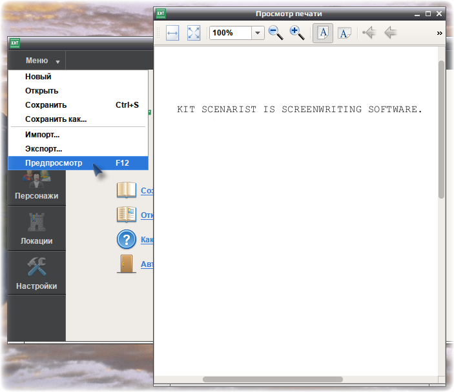
Task: Minimize the Просмотр печати window
Action: [x=417, y=14]
